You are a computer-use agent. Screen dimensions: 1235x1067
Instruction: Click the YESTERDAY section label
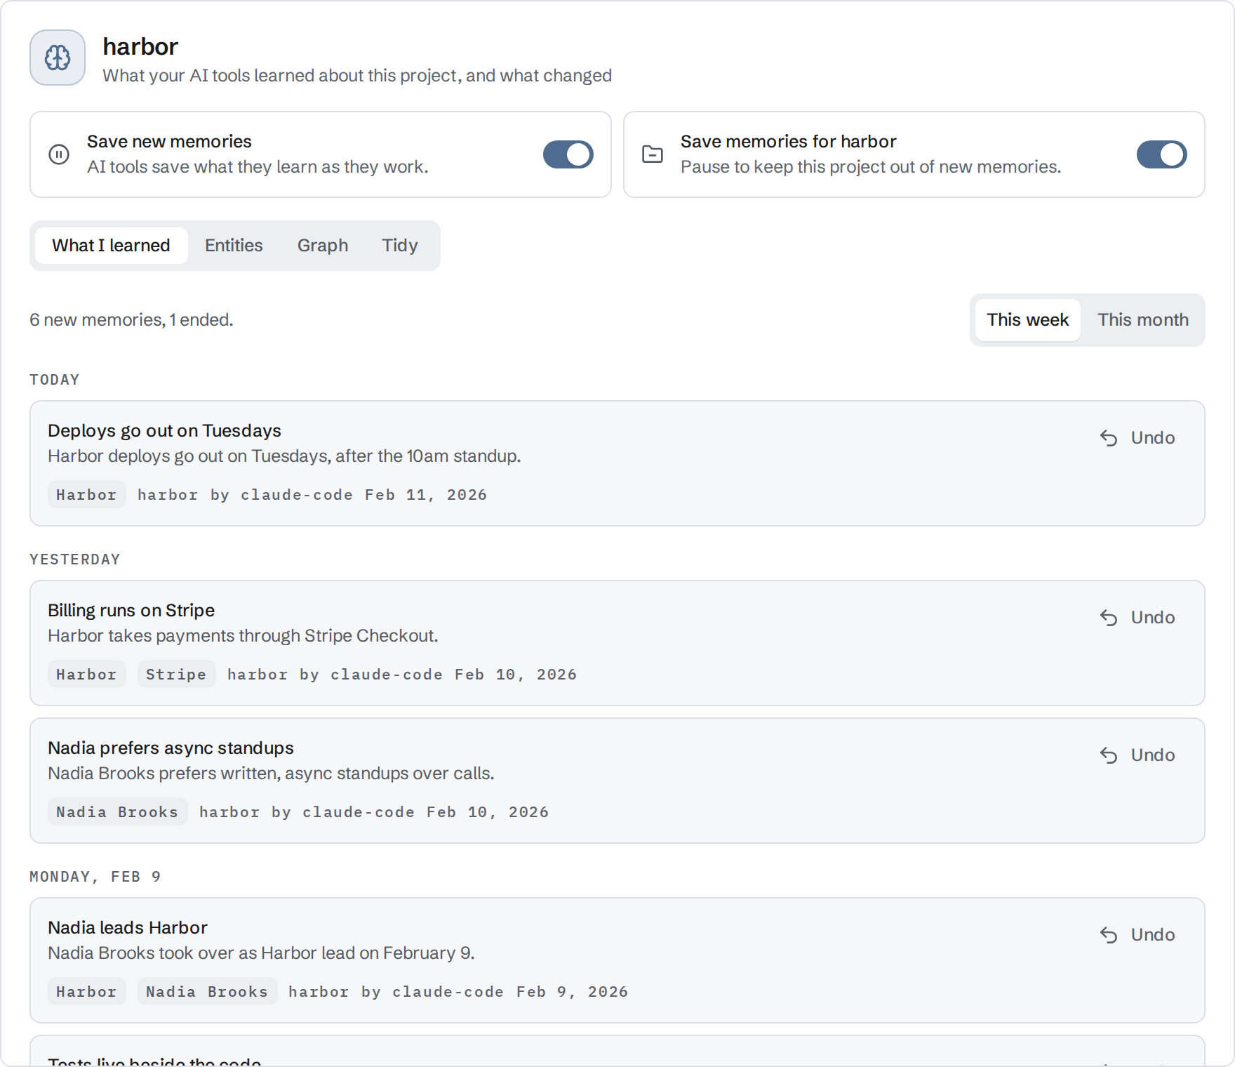click(75, 559)
